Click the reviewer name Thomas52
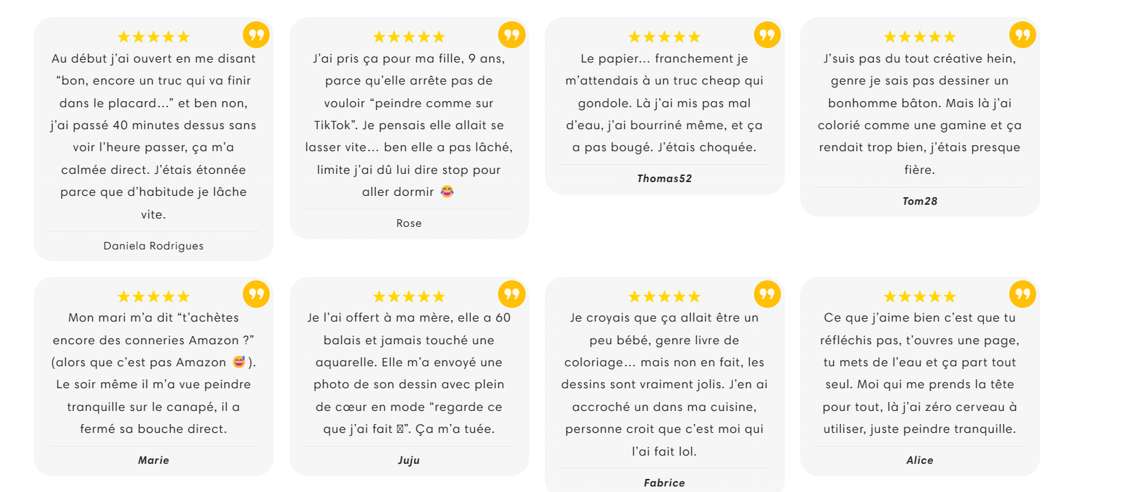Screen dimensions: 1129x492 pos(664,179)
